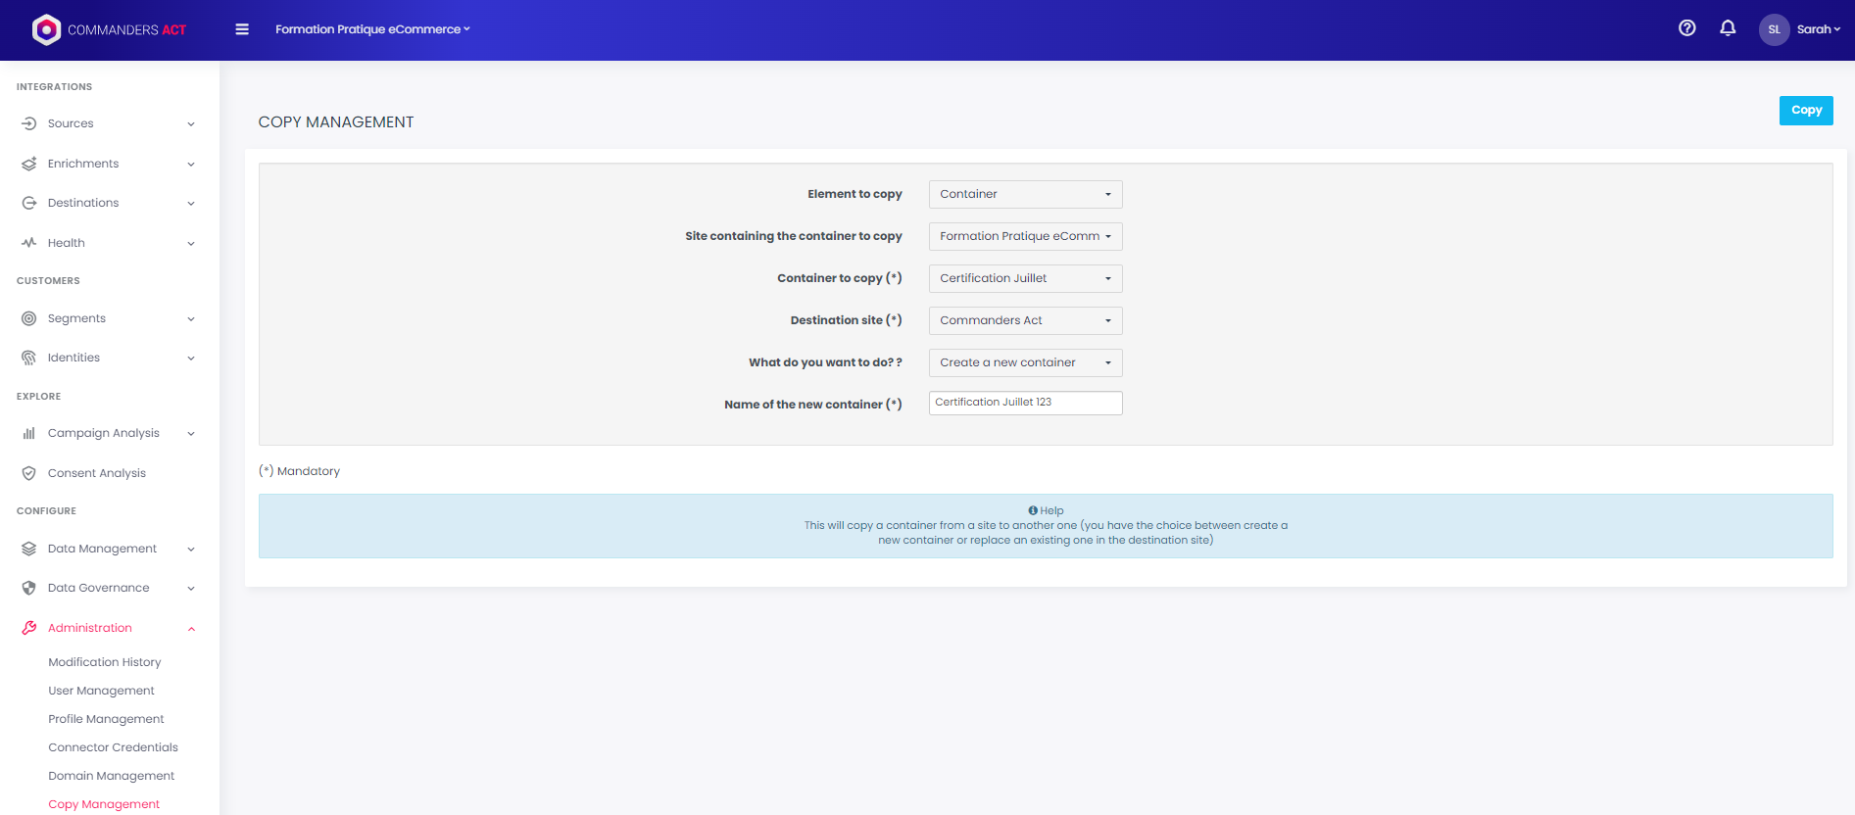This screenshot has width=1855, height=815.
Task: Toggle the hamburger menu icon
Action: (x=242, y=29)
